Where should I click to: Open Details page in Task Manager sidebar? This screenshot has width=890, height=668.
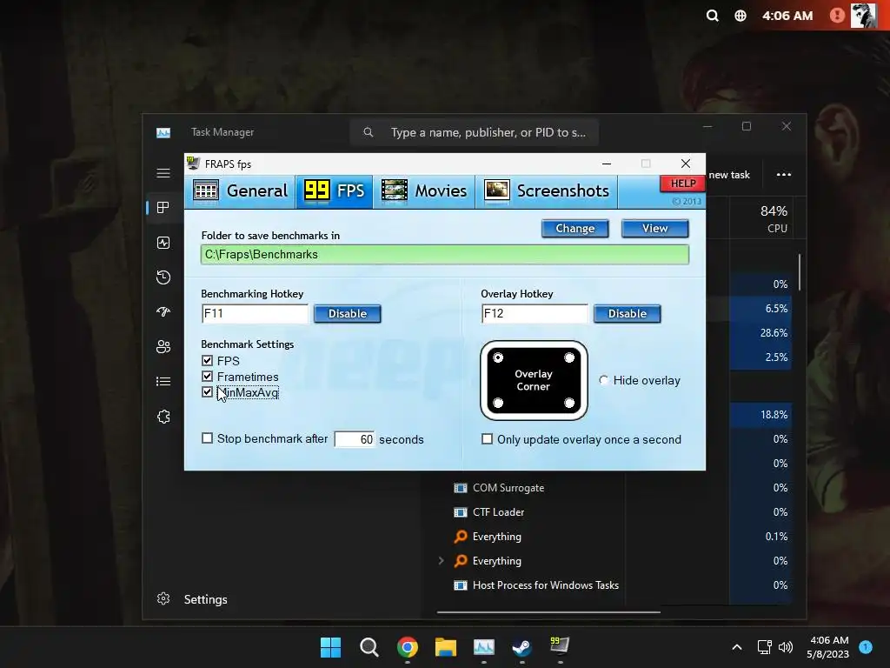point(163,381)
